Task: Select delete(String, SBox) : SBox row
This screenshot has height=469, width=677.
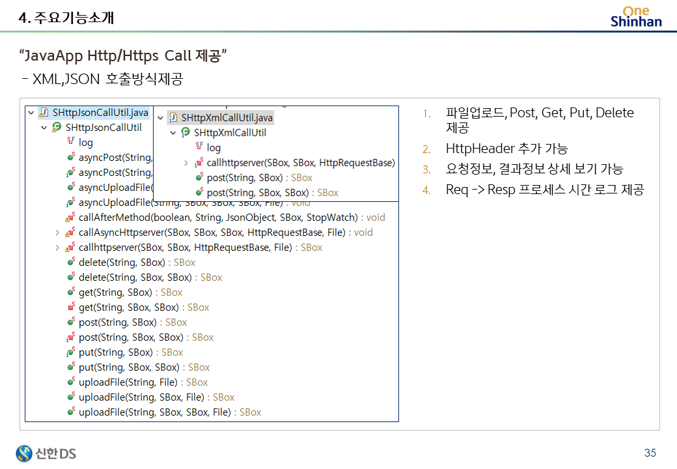Action: (x=137, y=263)
